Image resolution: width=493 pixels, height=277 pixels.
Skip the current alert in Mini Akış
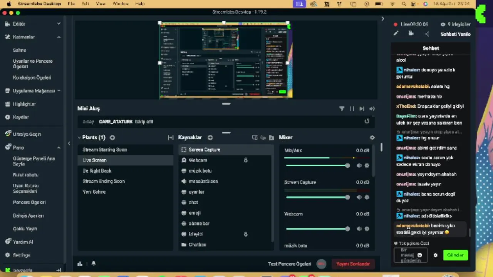point(362,109)
